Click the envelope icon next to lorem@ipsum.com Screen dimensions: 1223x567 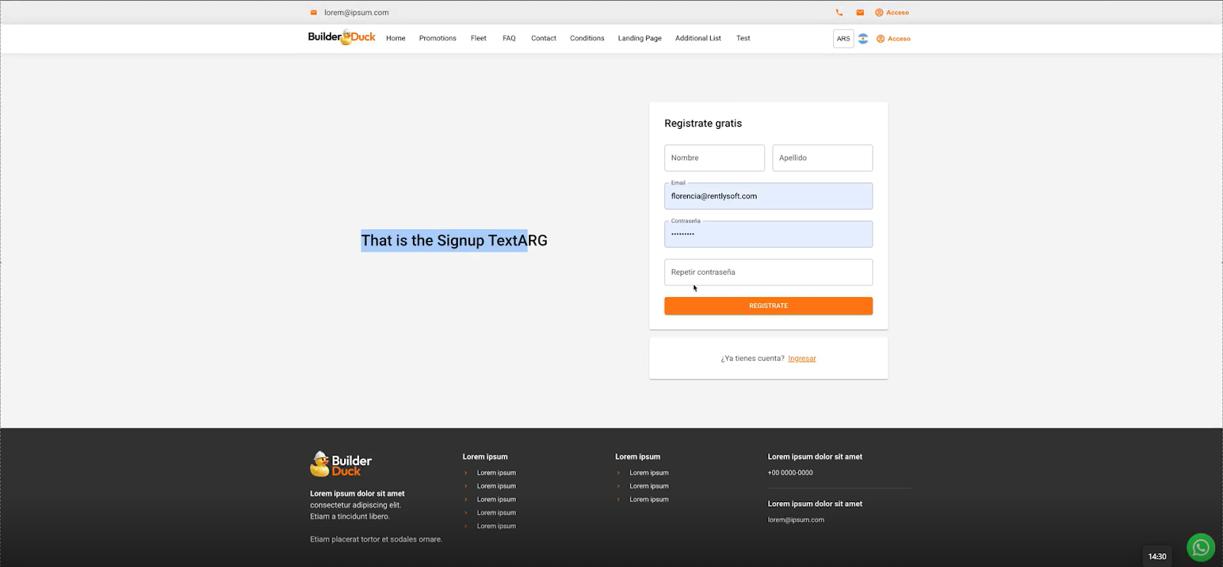click(x=313, y=12)
